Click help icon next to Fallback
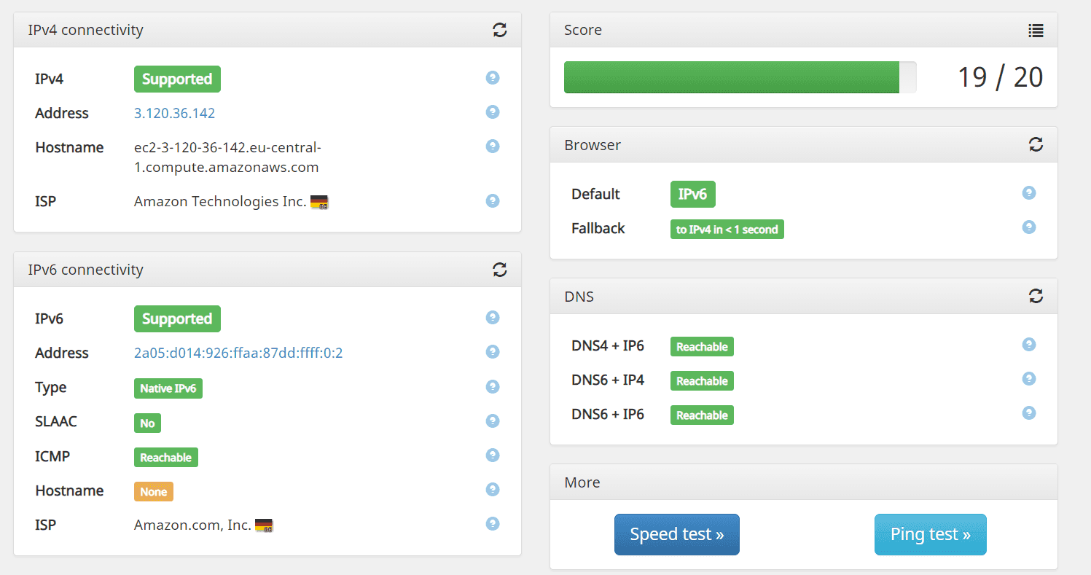The image size is (1091, 575). point(1028,227)
